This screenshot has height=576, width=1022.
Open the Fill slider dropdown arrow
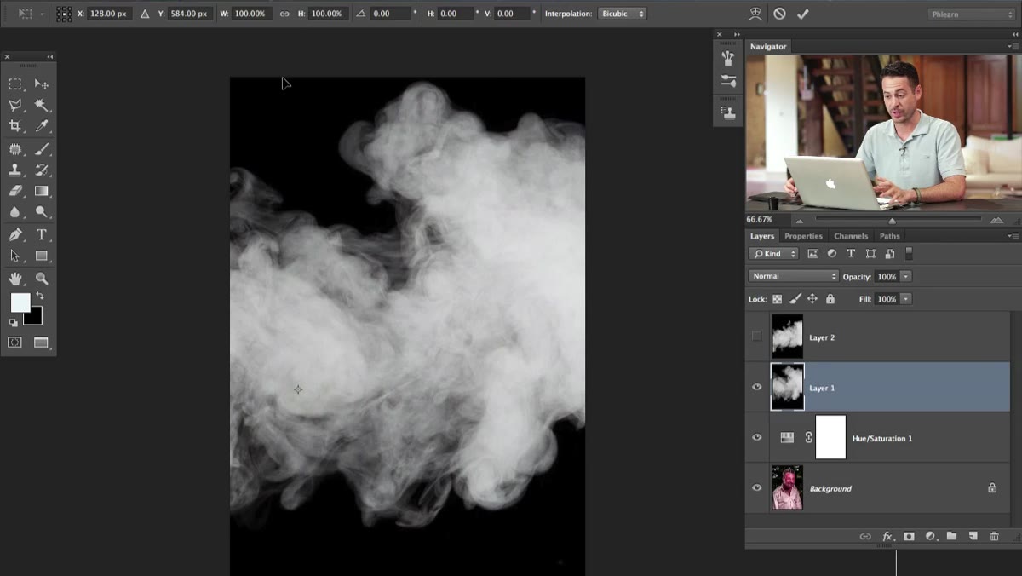(x=905, y=299)
